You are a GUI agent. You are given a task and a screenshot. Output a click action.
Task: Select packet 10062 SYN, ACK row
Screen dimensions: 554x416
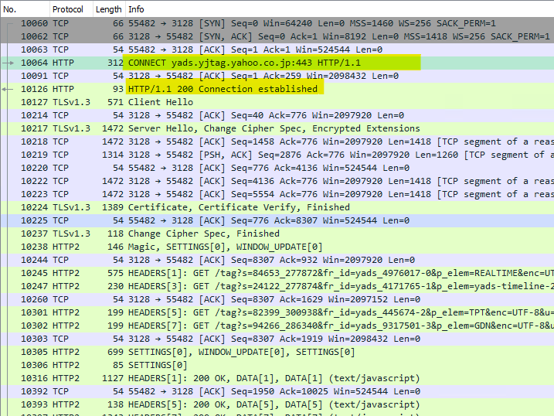(277, 36)
